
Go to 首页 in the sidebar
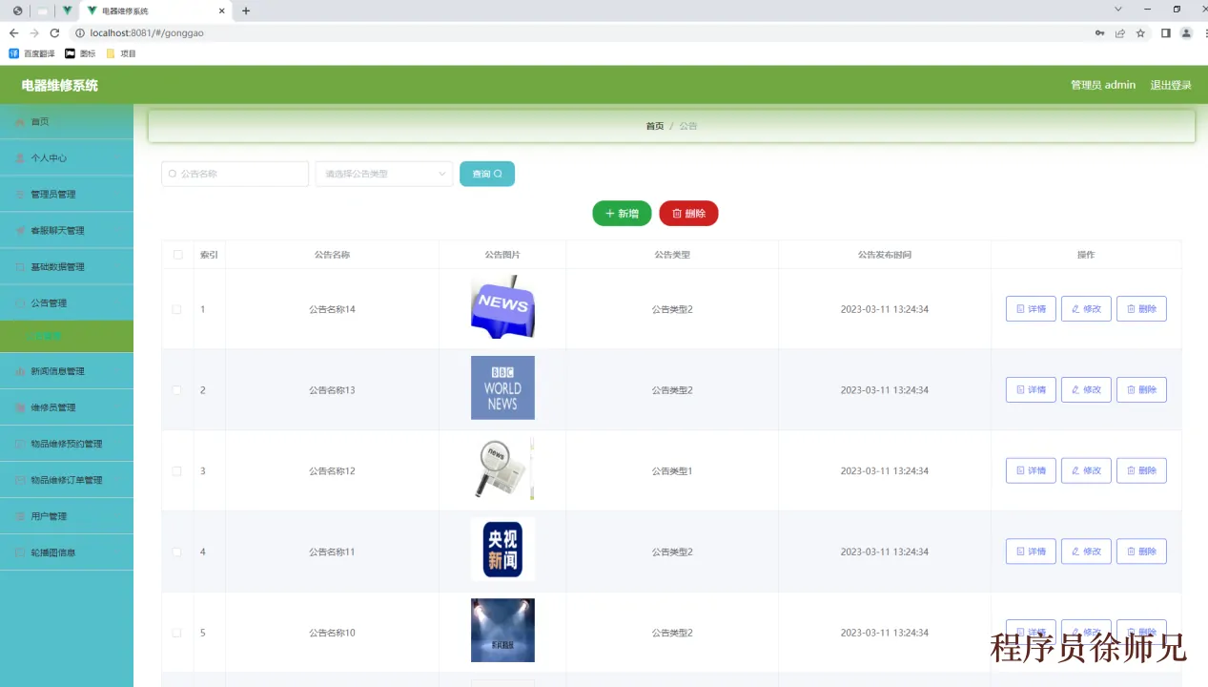pos(67,122)
